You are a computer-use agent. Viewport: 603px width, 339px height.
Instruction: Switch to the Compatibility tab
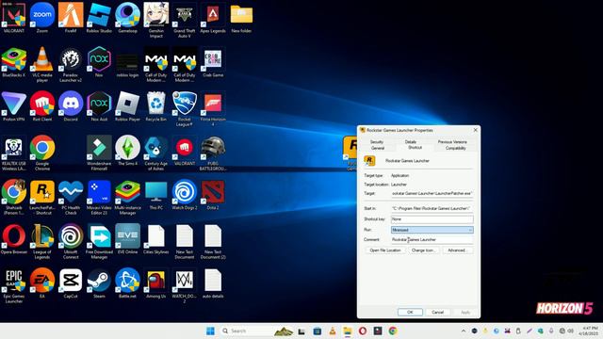point(455,148)
